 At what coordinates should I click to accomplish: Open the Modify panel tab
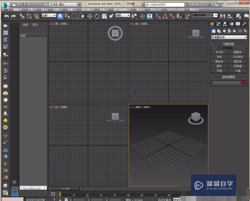tap(219, 24)
